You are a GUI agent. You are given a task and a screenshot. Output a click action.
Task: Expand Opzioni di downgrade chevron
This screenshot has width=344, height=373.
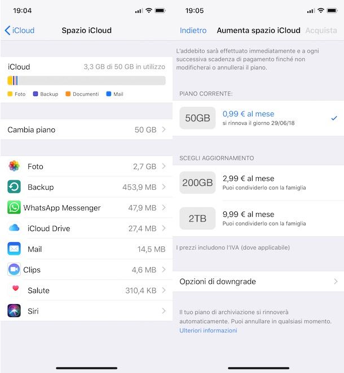[336, 281]
